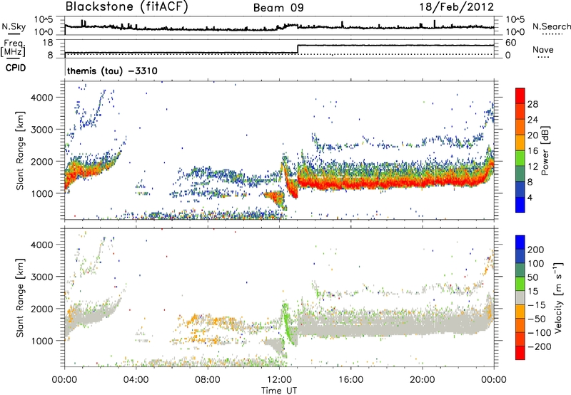Viewport: 571px width, 395px height.
Task: Click the "08:00" time tick label
Action: 208,380
